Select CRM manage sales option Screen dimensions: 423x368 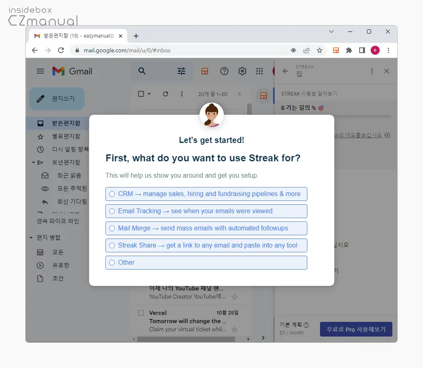tap(206, 194)
